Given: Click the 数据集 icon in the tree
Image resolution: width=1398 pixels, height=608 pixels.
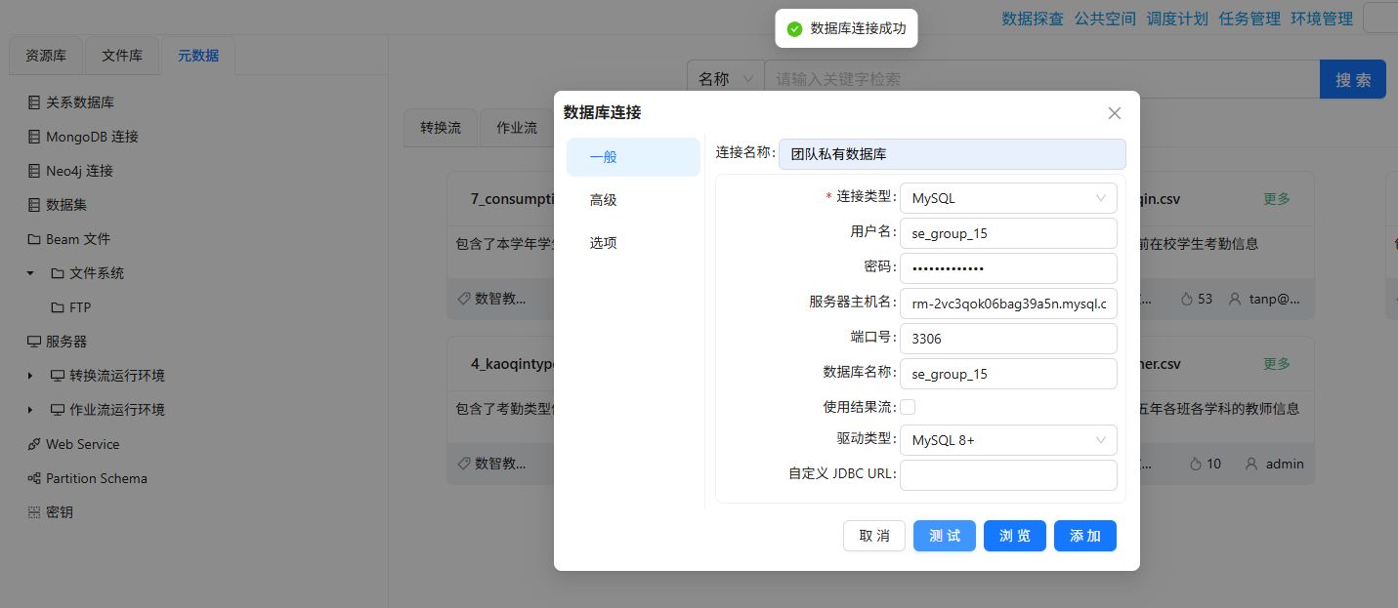Looking at the screenshot, I should coord(34,205).
